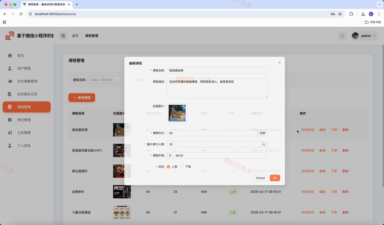The image size is (384, 225).
Task: Open the 公告管理 menu item
Action: click(x=27, y=133)
